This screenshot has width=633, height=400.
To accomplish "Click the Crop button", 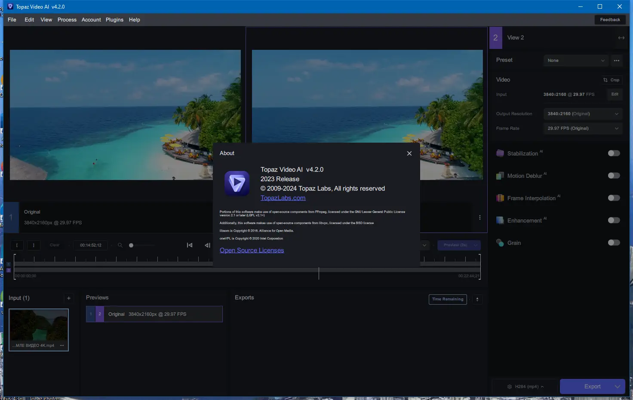I will pos(611,80).
